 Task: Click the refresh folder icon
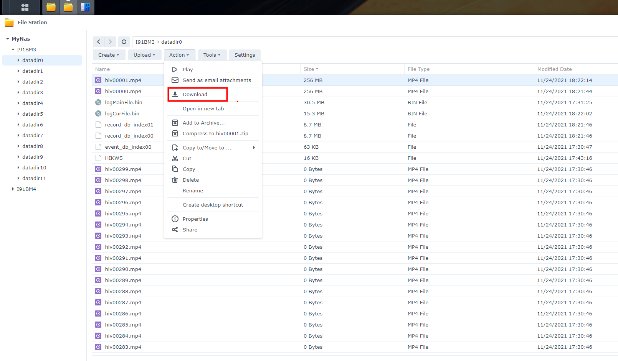point(124,42)
